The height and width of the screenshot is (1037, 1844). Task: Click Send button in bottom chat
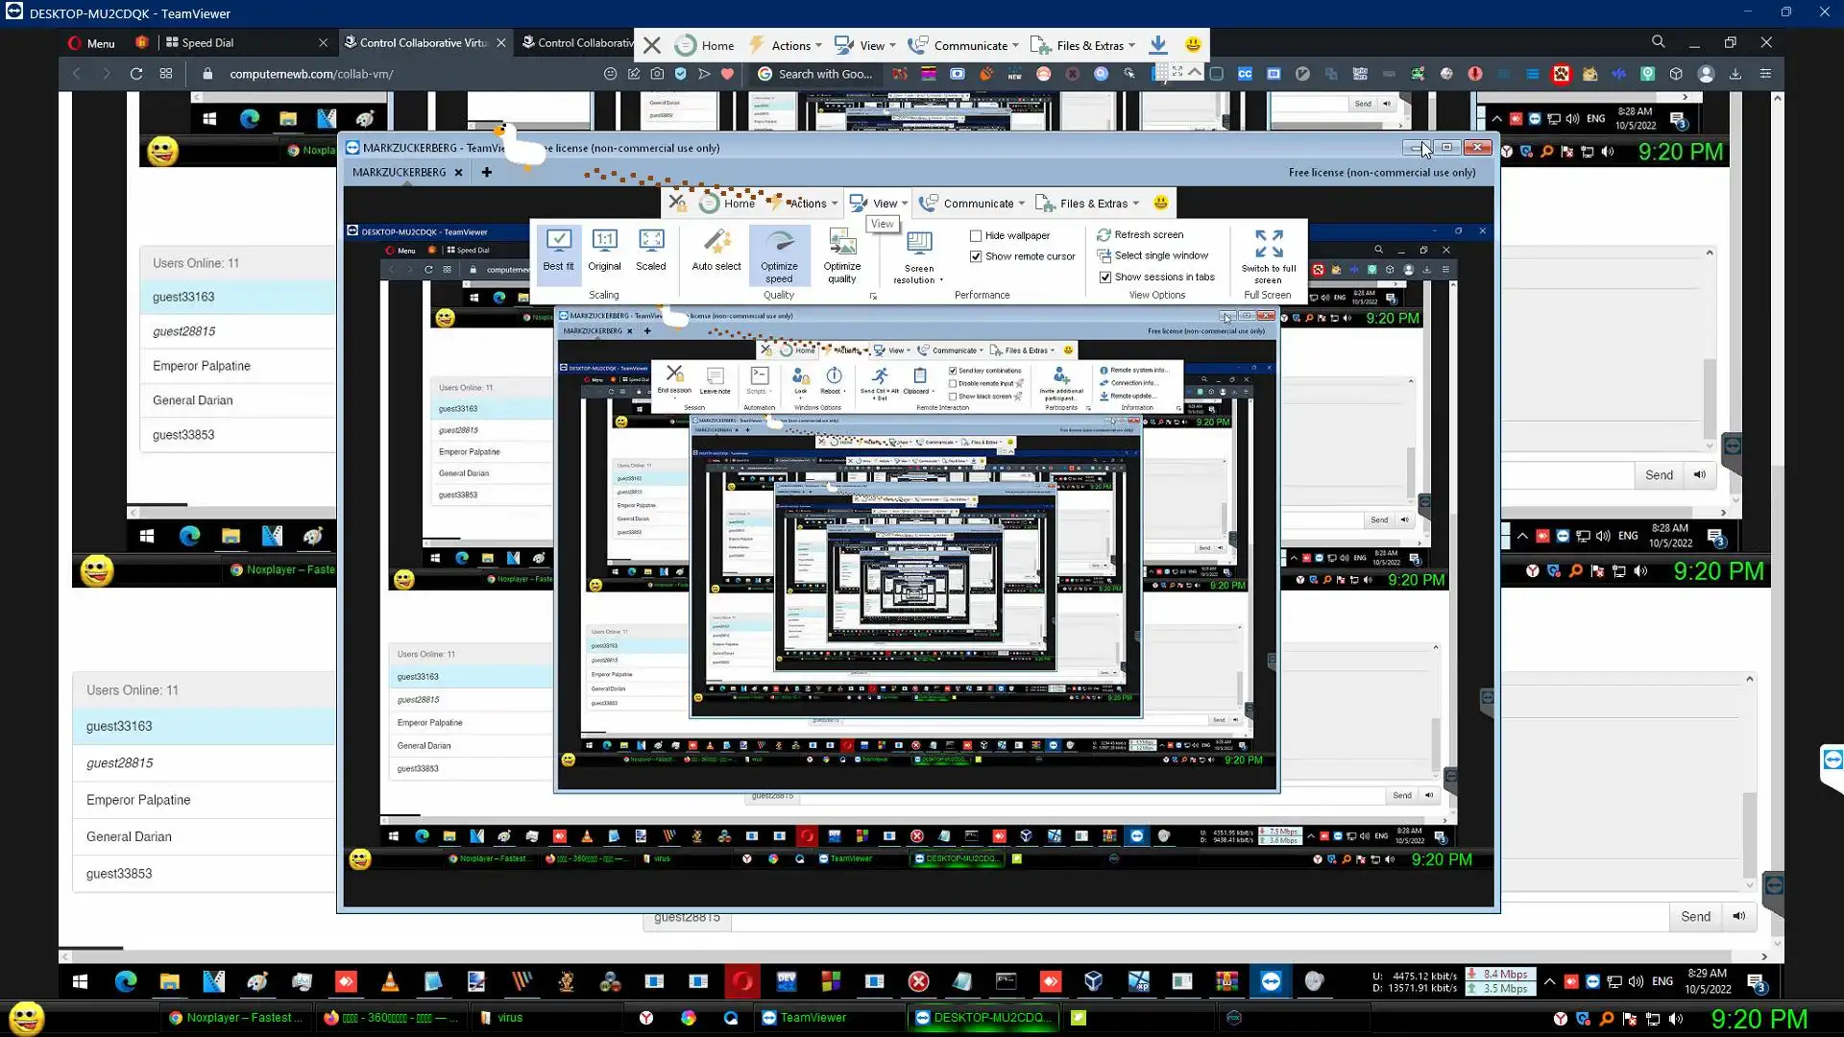[1695, 916]
